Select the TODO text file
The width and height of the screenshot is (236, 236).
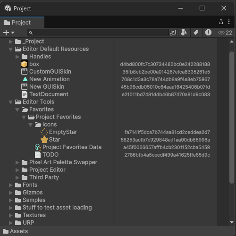(x=51, y=155)
